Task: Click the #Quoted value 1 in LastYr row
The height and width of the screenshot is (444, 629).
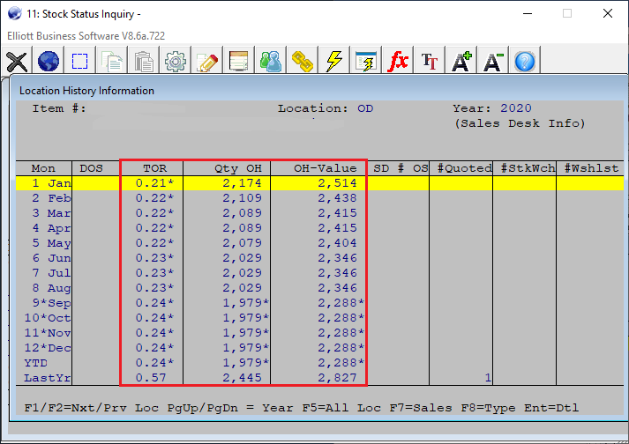Action: point(488,378)
